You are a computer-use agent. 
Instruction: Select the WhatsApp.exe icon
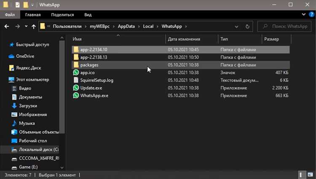76,96
